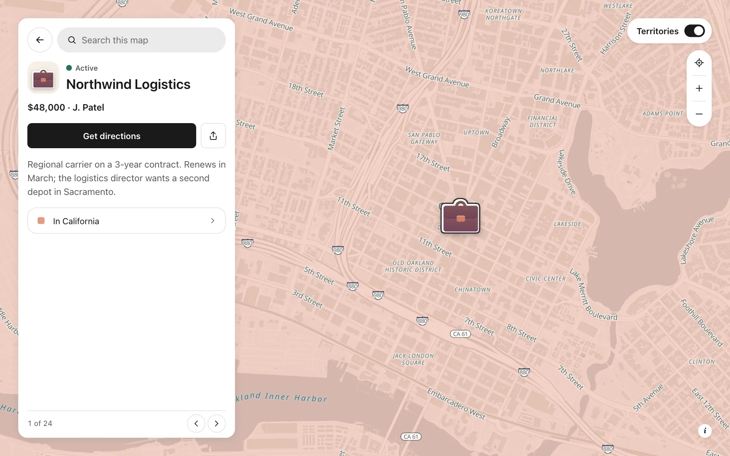Image resolution: width=730 pixels, height=456 pixels.
Task: Click the CLINTON map label
Action: pyautogui.click(x=702, y=362)
